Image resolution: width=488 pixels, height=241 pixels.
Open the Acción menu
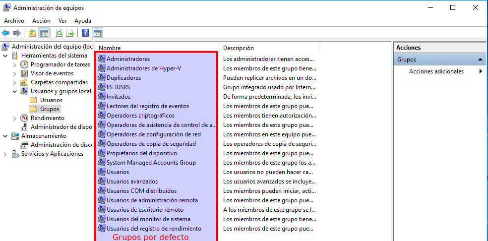(41, 21)
